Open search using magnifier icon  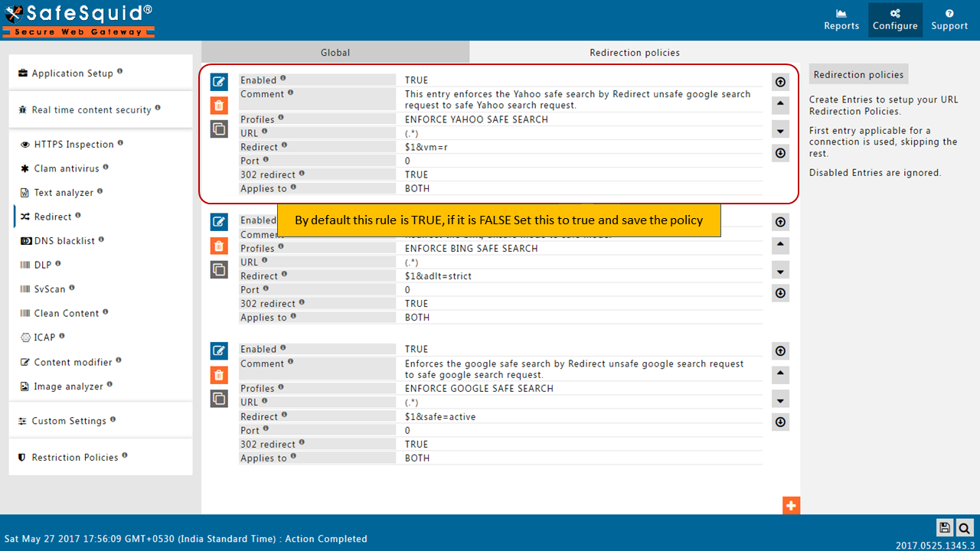pyautogui.click(x=964, y=527)
